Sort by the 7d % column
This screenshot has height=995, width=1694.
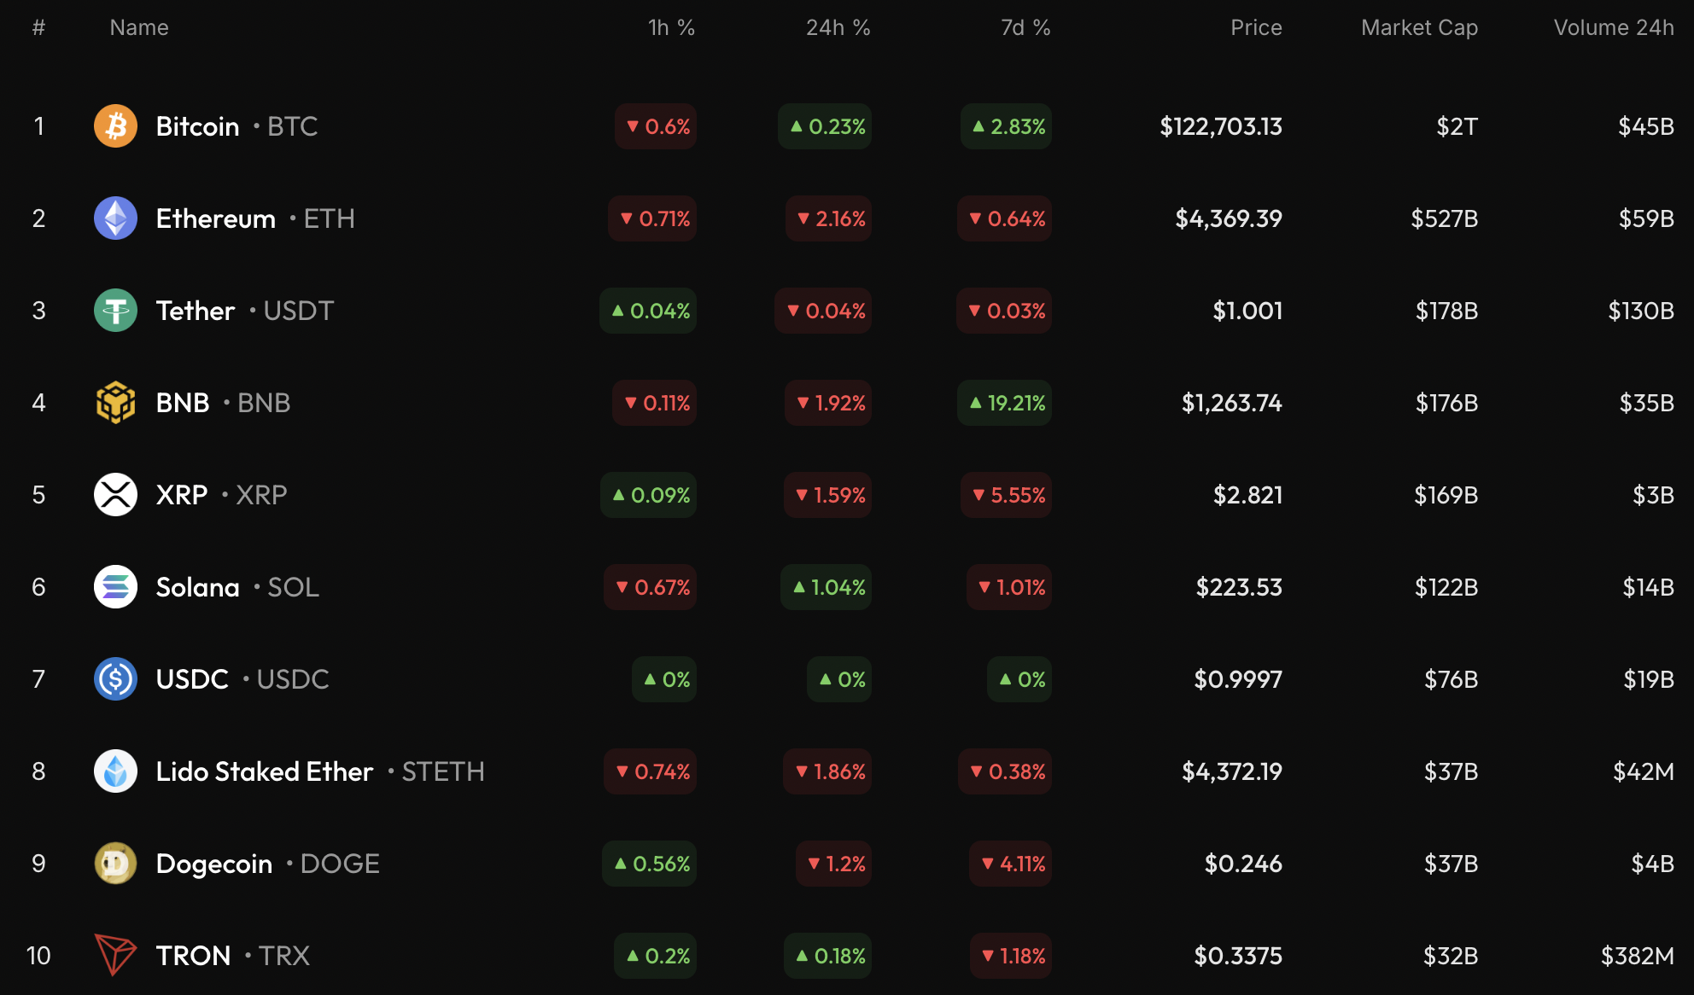[1025, 28]
